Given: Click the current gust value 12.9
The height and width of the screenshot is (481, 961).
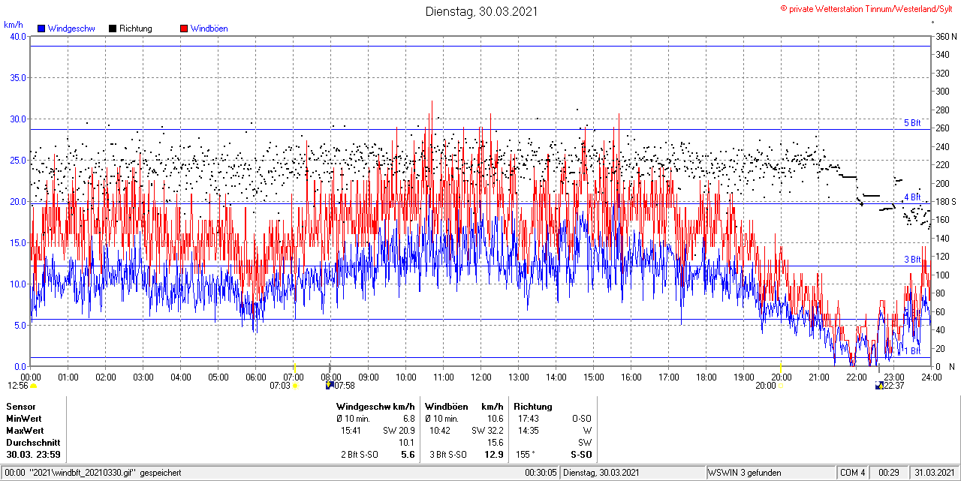Looking at the screenshot, I should tap(493, 455).
